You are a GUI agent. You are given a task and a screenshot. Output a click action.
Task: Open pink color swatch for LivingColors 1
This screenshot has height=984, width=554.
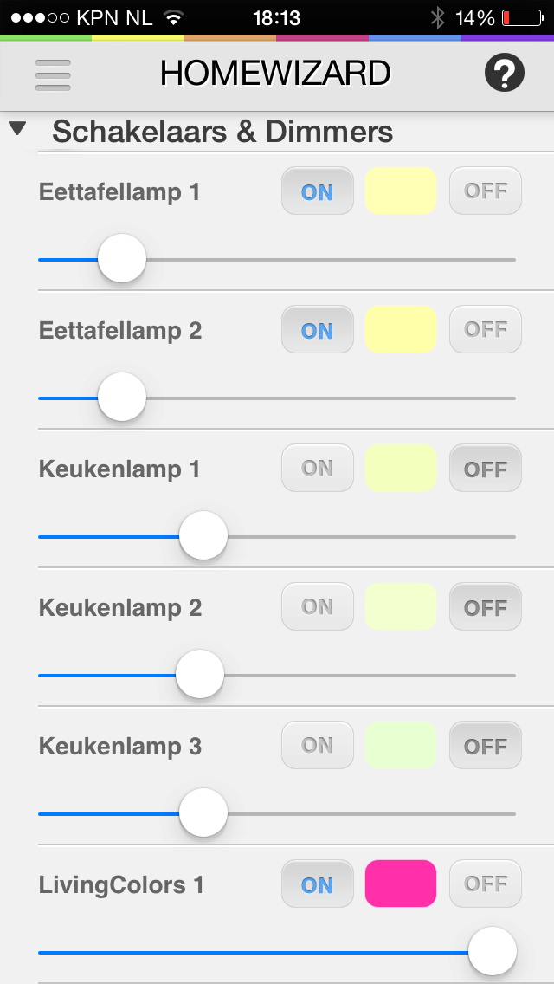(401, 884)
